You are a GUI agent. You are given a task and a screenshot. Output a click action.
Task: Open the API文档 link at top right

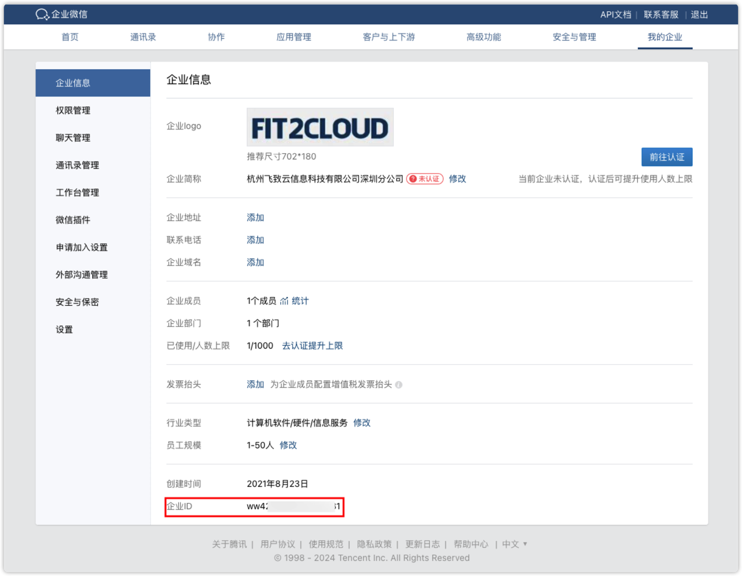616,14
